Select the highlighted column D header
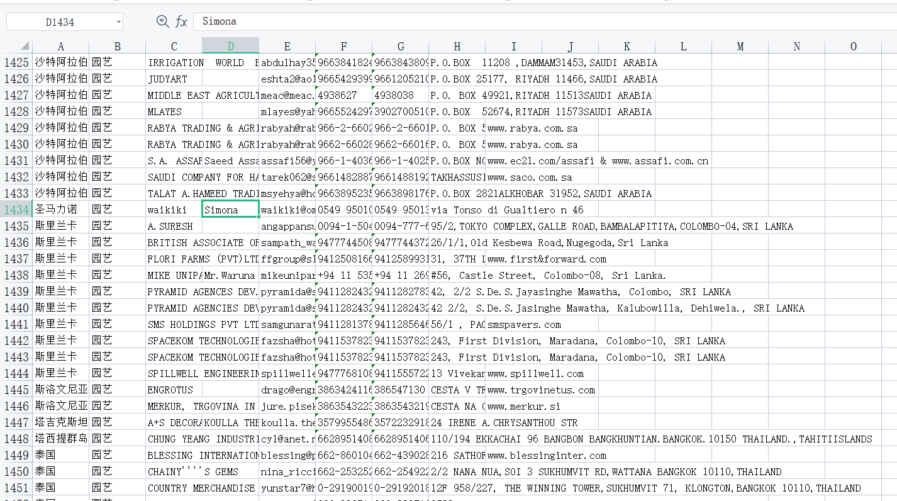The width and height of the screenshot is (897, 501). tap(231, 46)
